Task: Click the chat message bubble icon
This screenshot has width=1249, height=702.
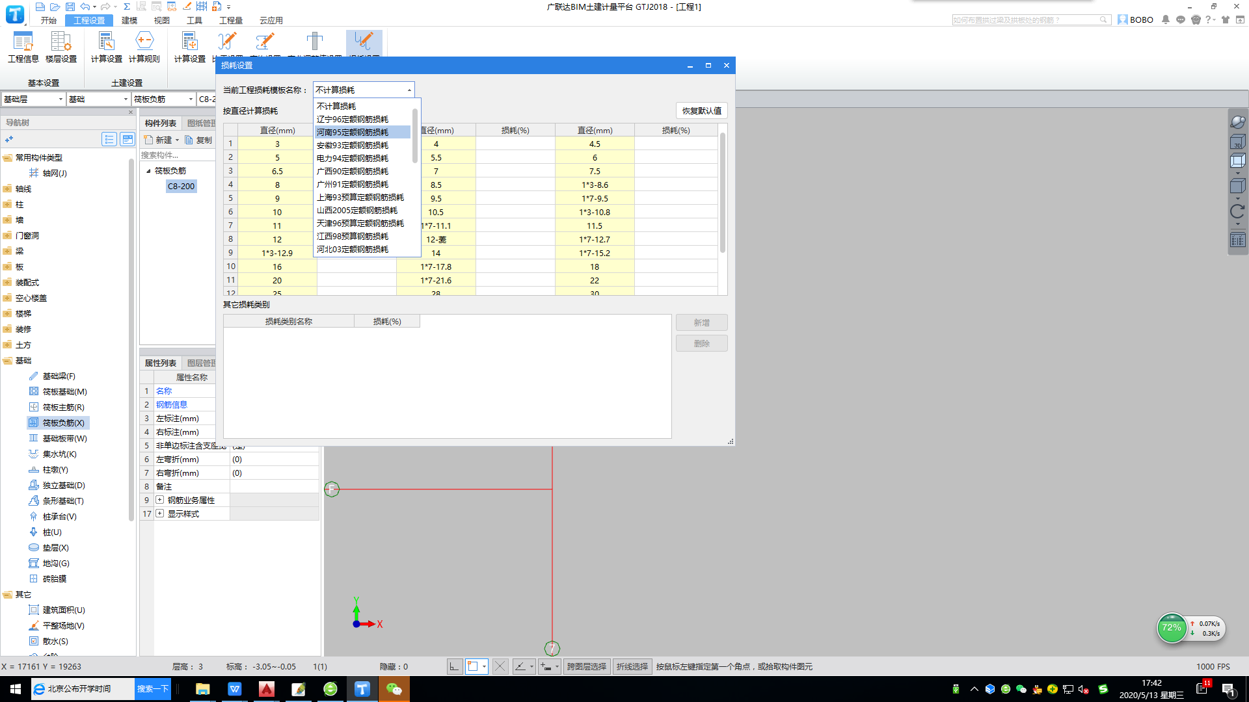Action: [1181, 19]
